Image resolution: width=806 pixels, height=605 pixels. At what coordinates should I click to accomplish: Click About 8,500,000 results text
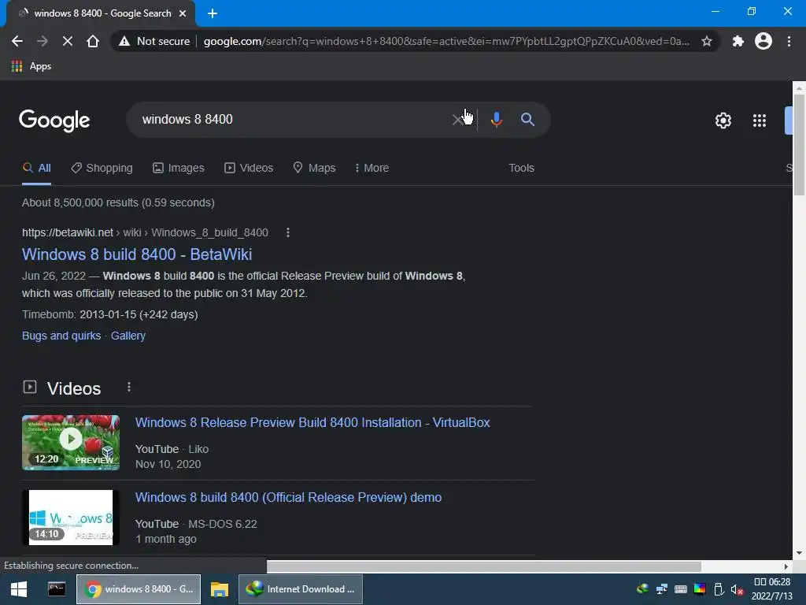(x=118, y=202)
